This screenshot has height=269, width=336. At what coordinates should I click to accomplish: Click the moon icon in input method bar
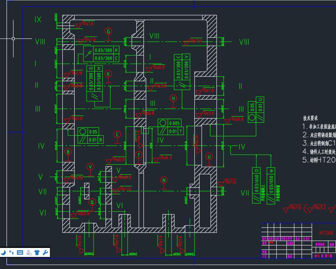point(3,252)
